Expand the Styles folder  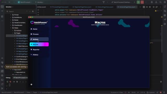[x=11, y=20]
